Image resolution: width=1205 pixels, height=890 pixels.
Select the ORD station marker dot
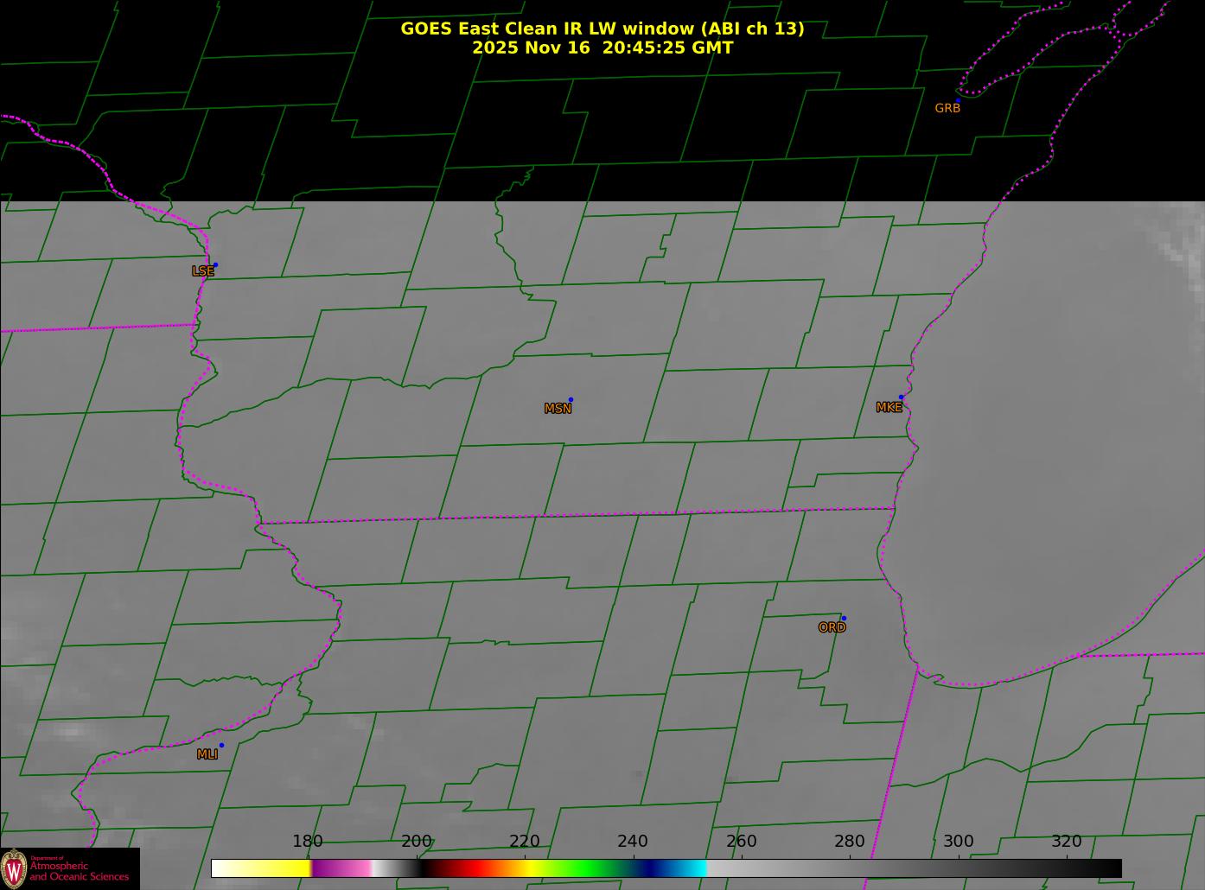pos(844,619)
